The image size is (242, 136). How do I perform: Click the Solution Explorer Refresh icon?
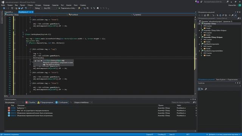click(220, 15)
